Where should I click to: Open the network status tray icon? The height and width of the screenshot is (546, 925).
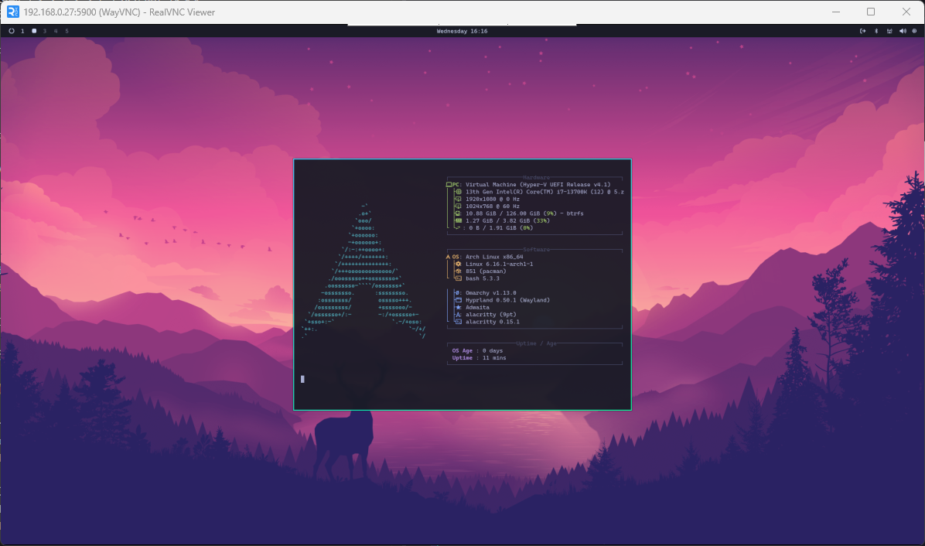click(x=889, y=31)
